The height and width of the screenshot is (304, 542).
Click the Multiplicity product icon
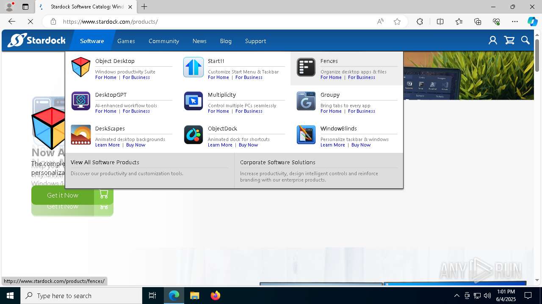194,101
